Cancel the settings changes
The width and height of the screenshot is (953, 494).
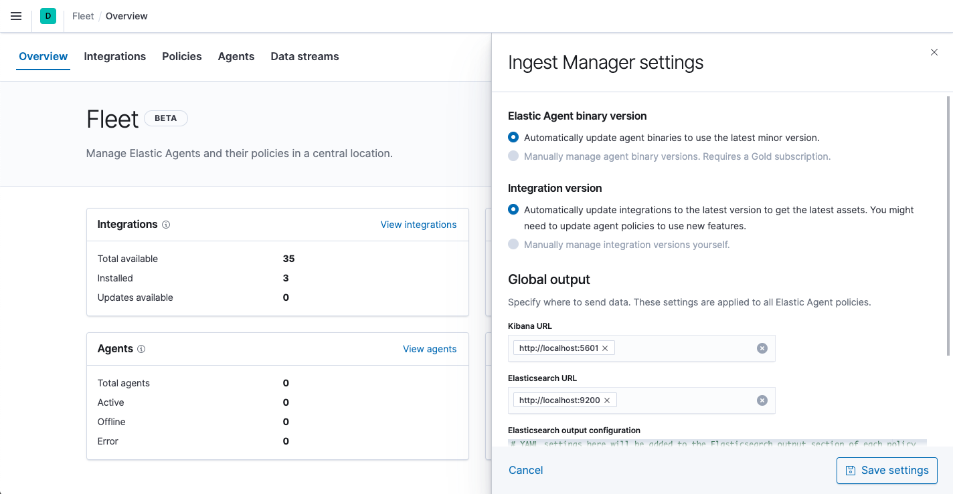pos(525,470)
